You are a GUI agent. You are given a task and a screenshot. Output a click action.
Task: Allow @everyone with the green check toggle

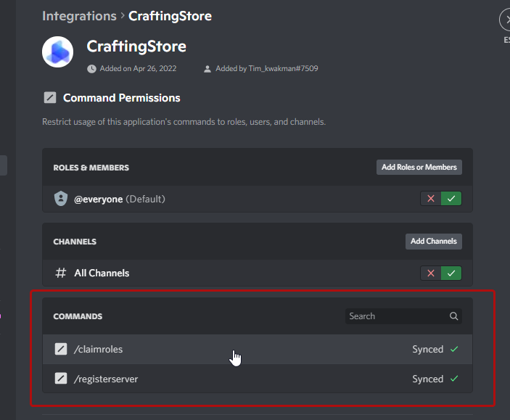451,199
